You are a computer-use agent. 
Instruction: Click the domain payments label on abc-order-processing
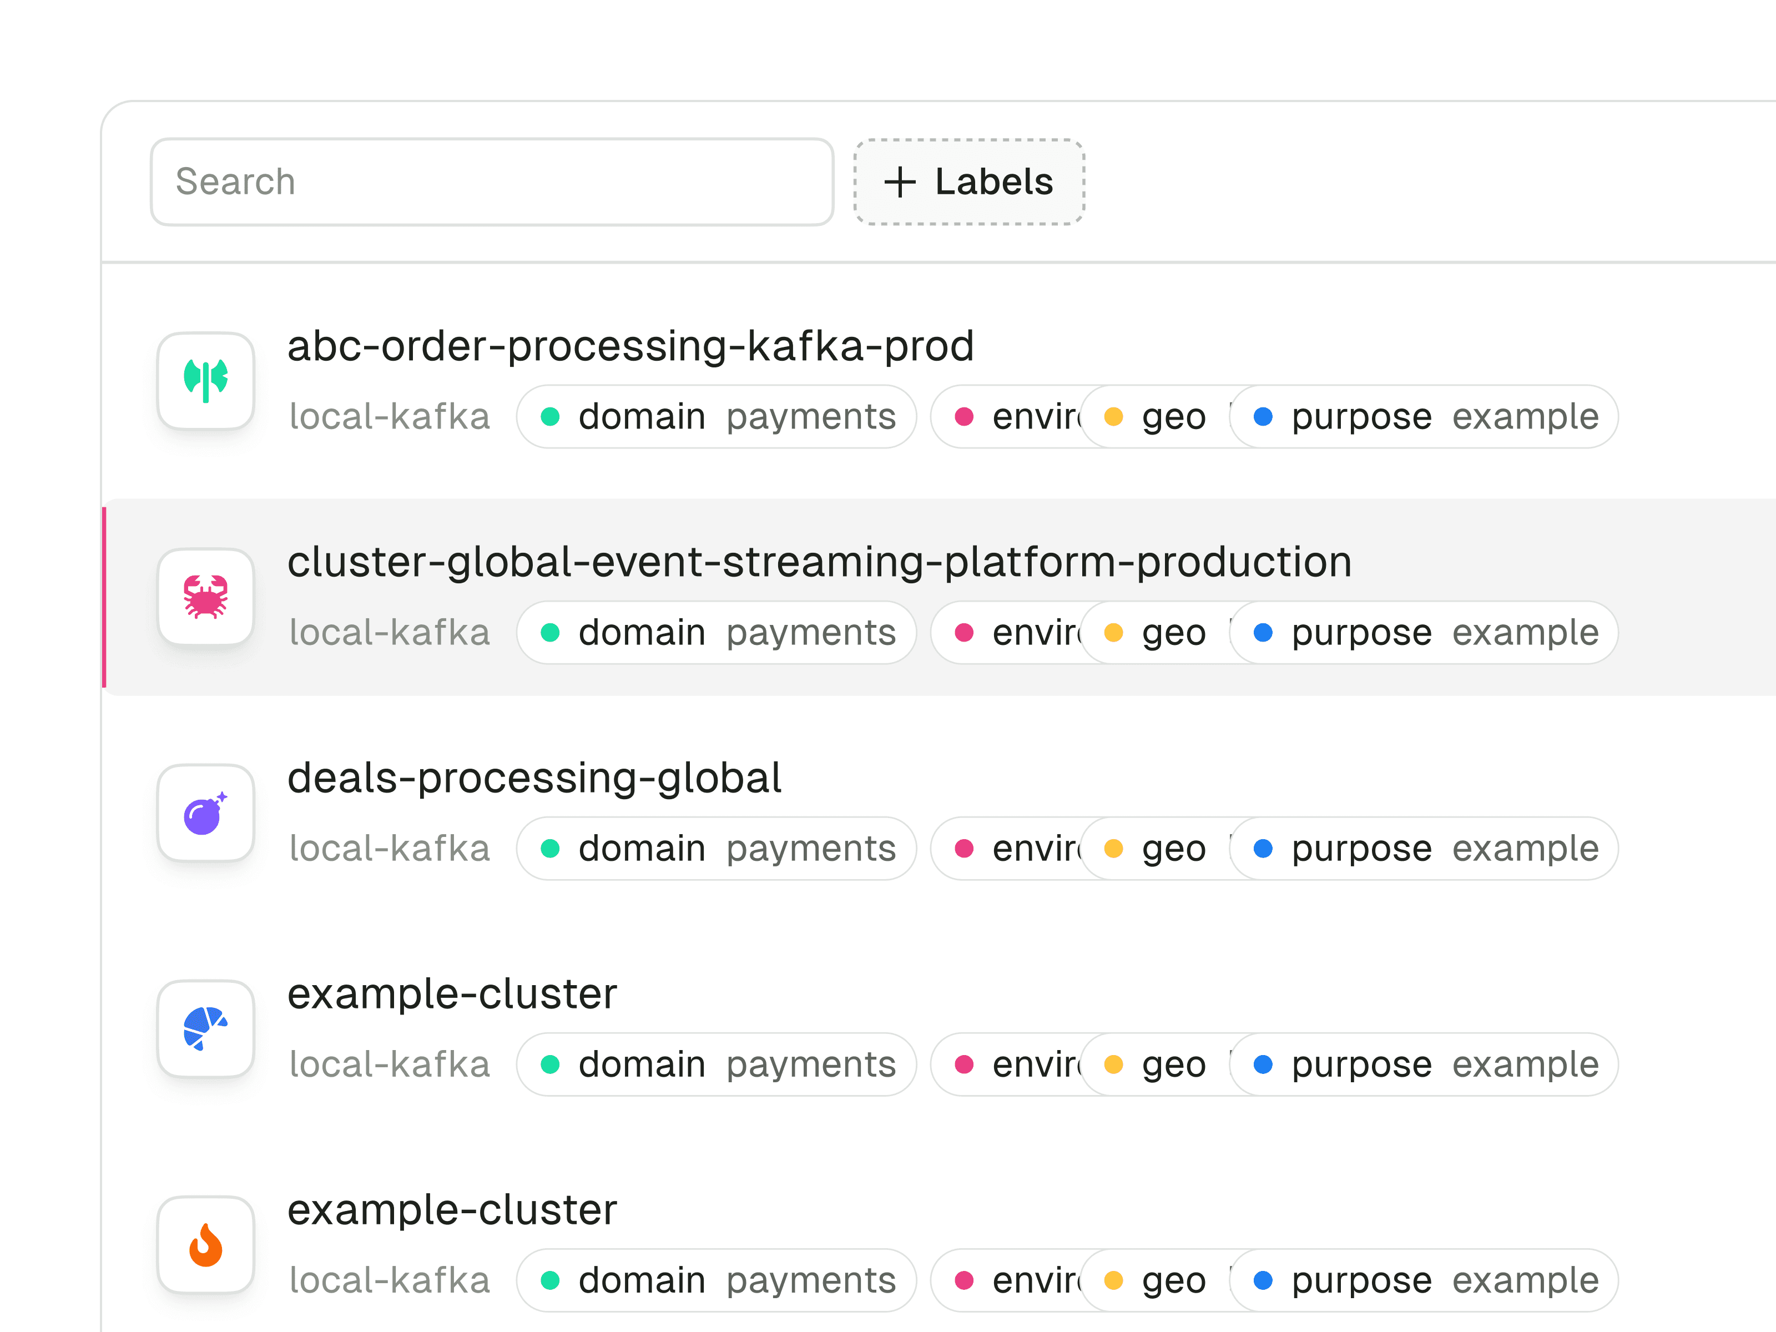[716, 417]
